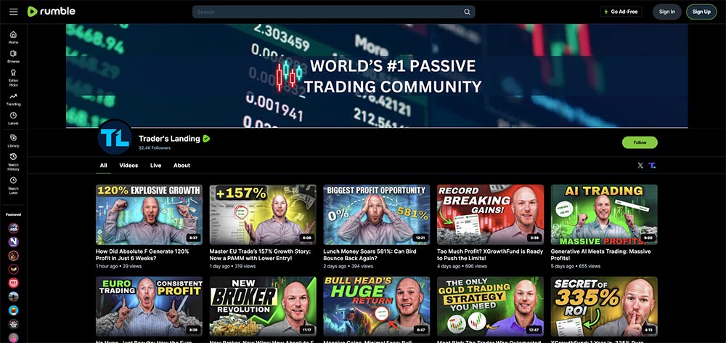The width and height of the screenshot is (726, 343).
Task: Open the New Broker Revolution thumbnail
Action: pos(263,307)
